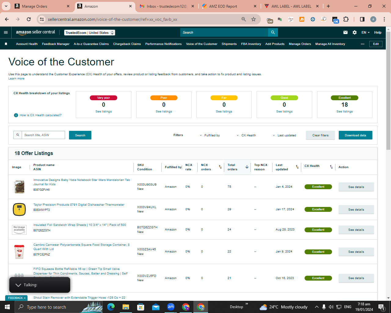Click the Edit navigation button
391x313 pixels.
376,44
